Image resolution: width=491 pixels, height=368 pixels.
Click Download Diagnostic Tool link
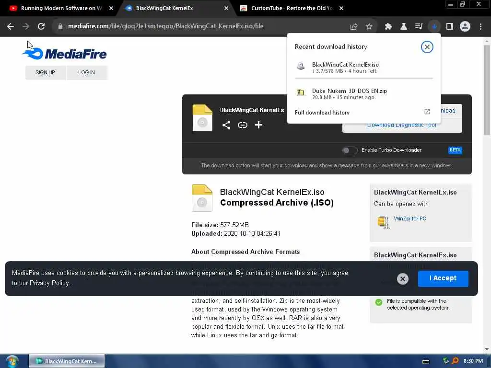click(402, 125)
